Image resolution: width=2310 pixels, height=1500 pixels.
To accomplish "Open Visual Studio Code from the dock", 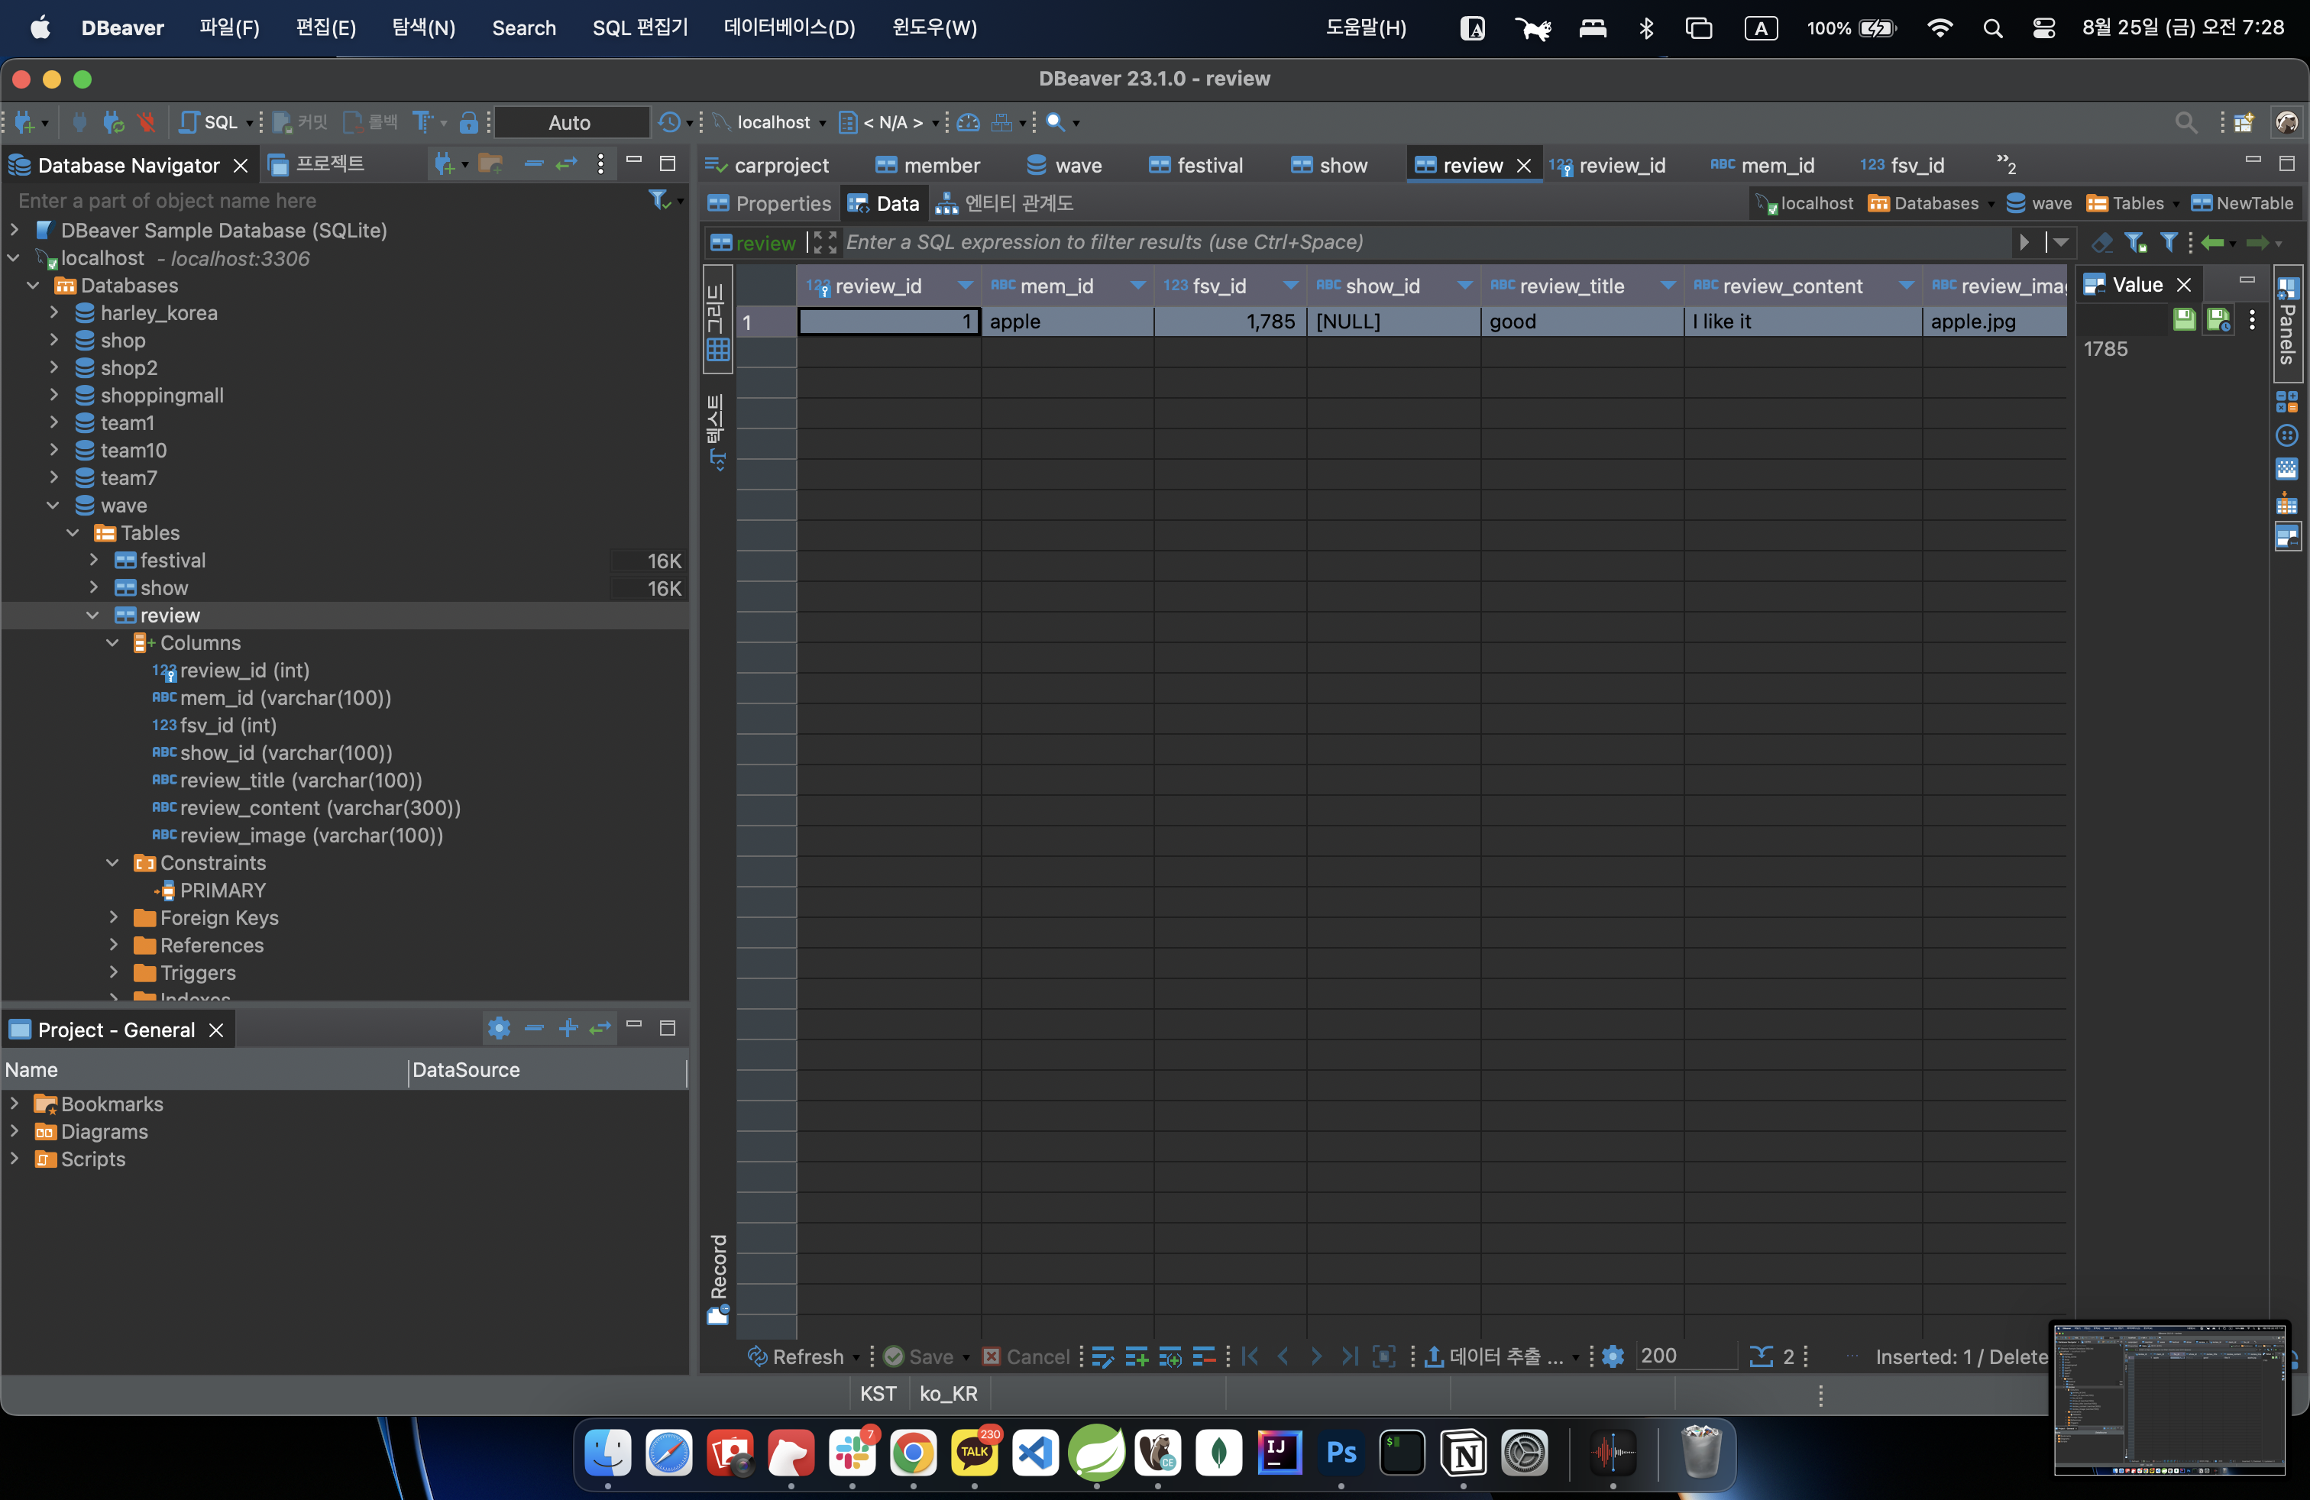I will coord(1034,1453).
